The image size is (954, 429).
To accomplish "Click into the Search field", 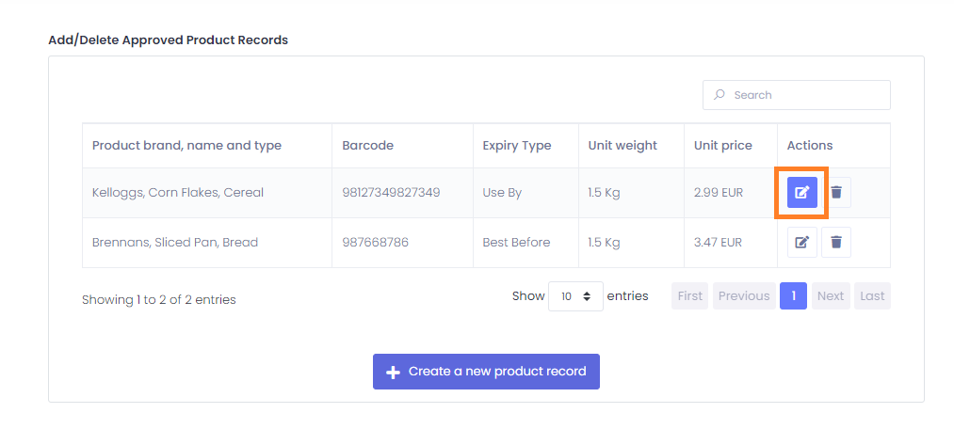I will coord(797,95).
